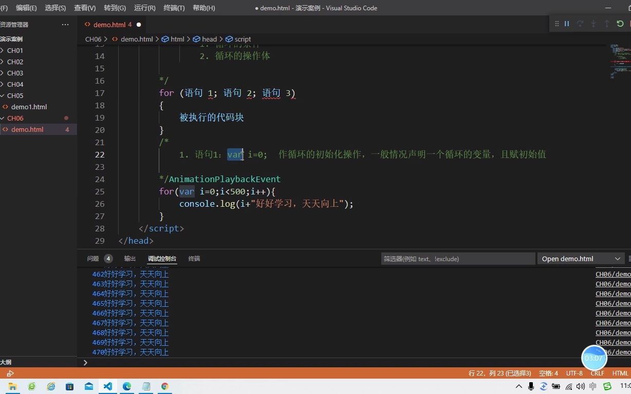Click the UTF-8 encoding indicator
This screenshot has height=394, width=631.
(x=574, y=373)
